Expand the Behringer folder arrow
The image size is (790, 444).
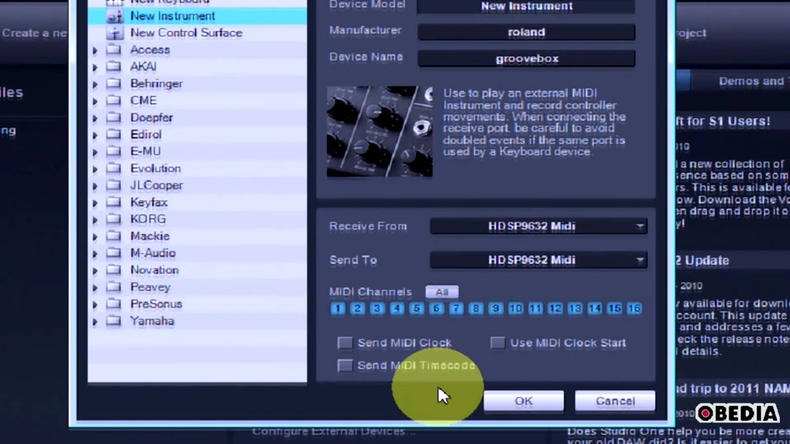(95, 84)
